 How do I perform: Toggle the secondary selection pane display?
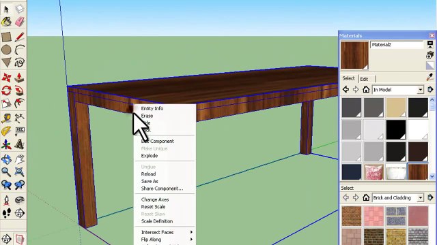[x=430, y=44]
